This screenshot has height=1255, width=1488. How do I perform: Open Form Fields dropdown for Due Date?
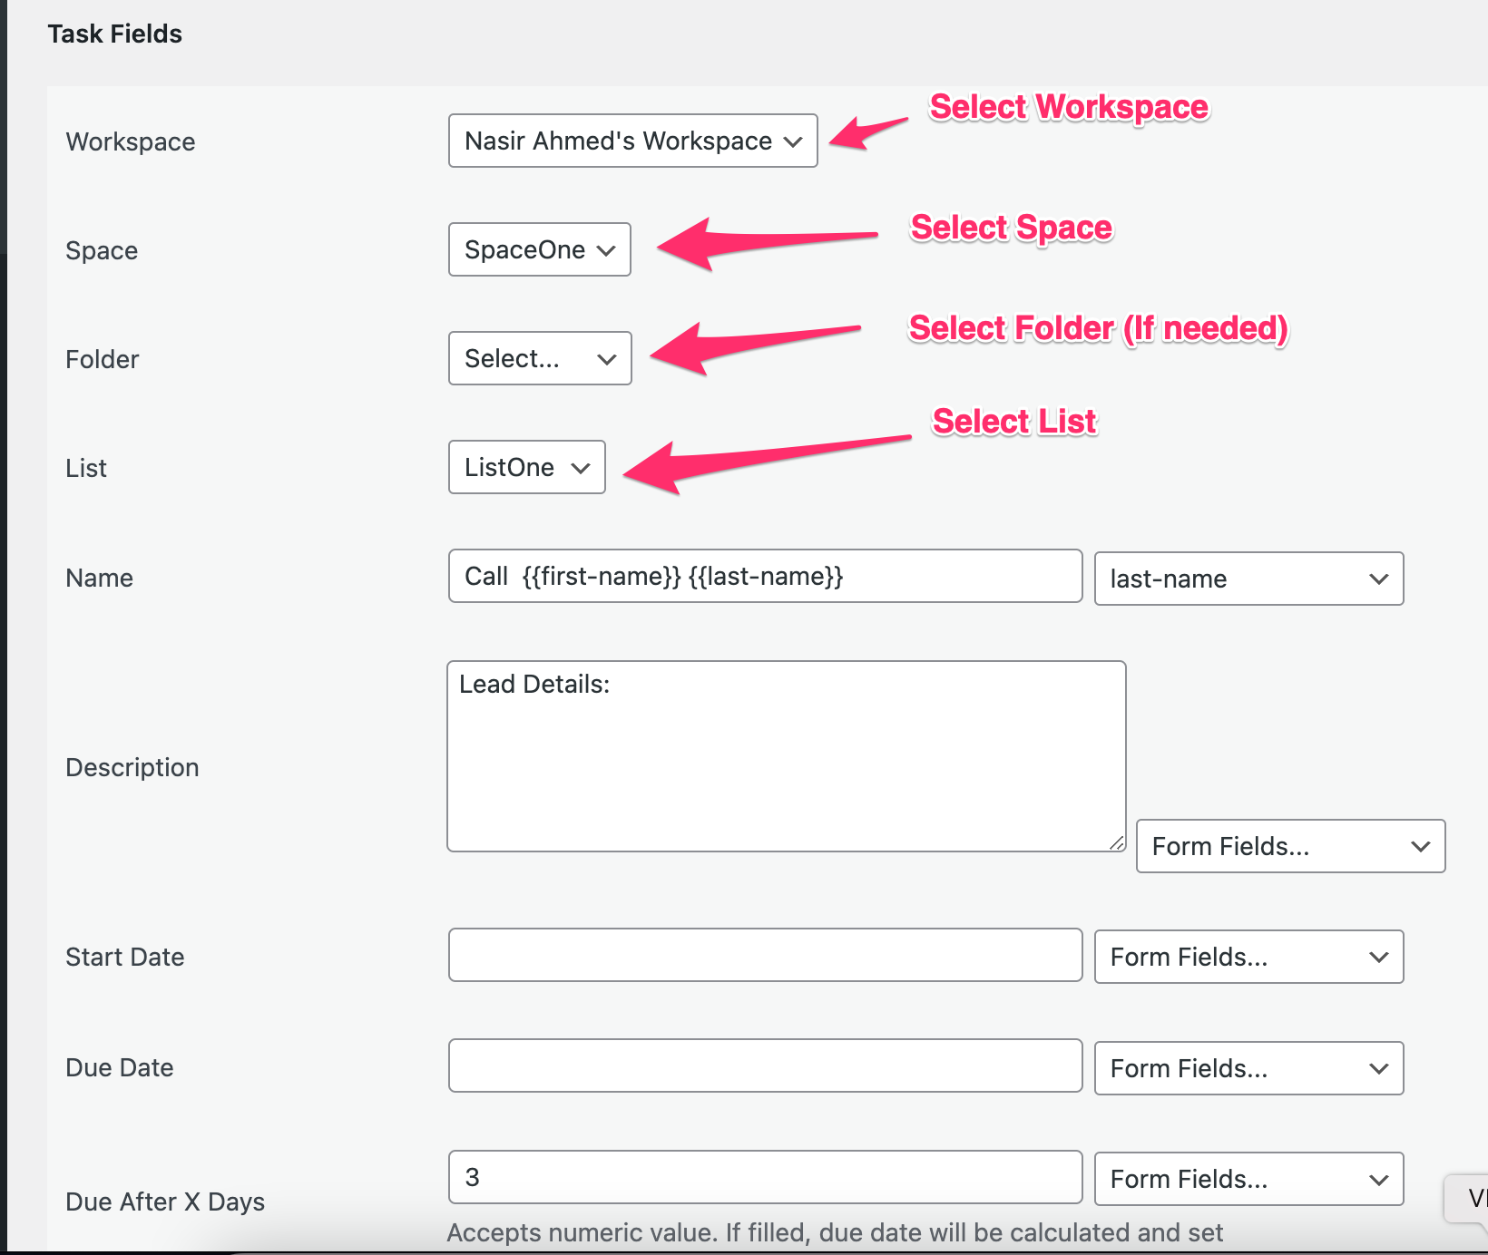coord(1249,1068)
